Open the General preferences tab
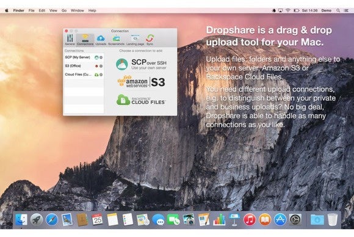This screenshot has height=237, width=354. click(x=70, y=40)
